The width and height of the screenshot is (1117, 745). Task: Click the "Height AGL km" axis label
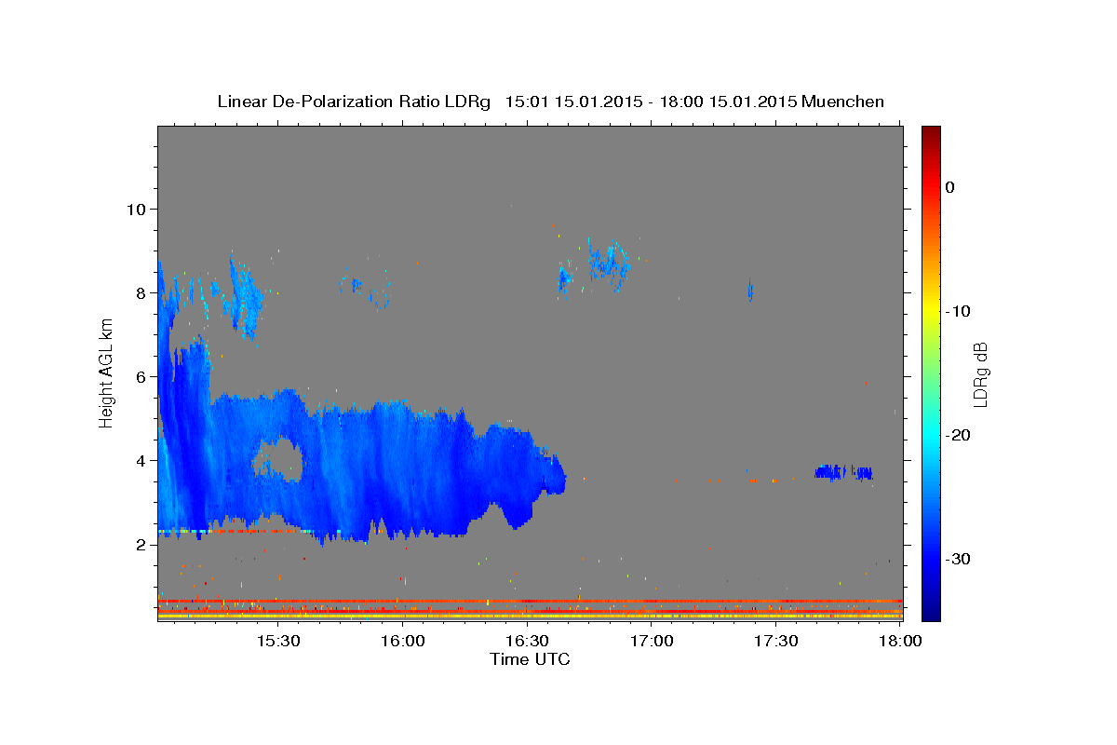pos(107,372)
